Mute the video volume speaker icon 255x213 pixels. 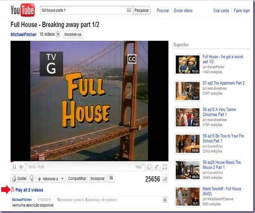(x=22, y=167)
